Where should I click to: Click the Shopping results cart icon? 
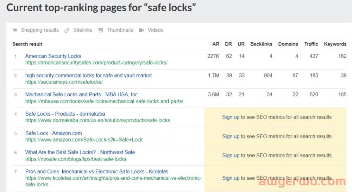click(15, 30)
